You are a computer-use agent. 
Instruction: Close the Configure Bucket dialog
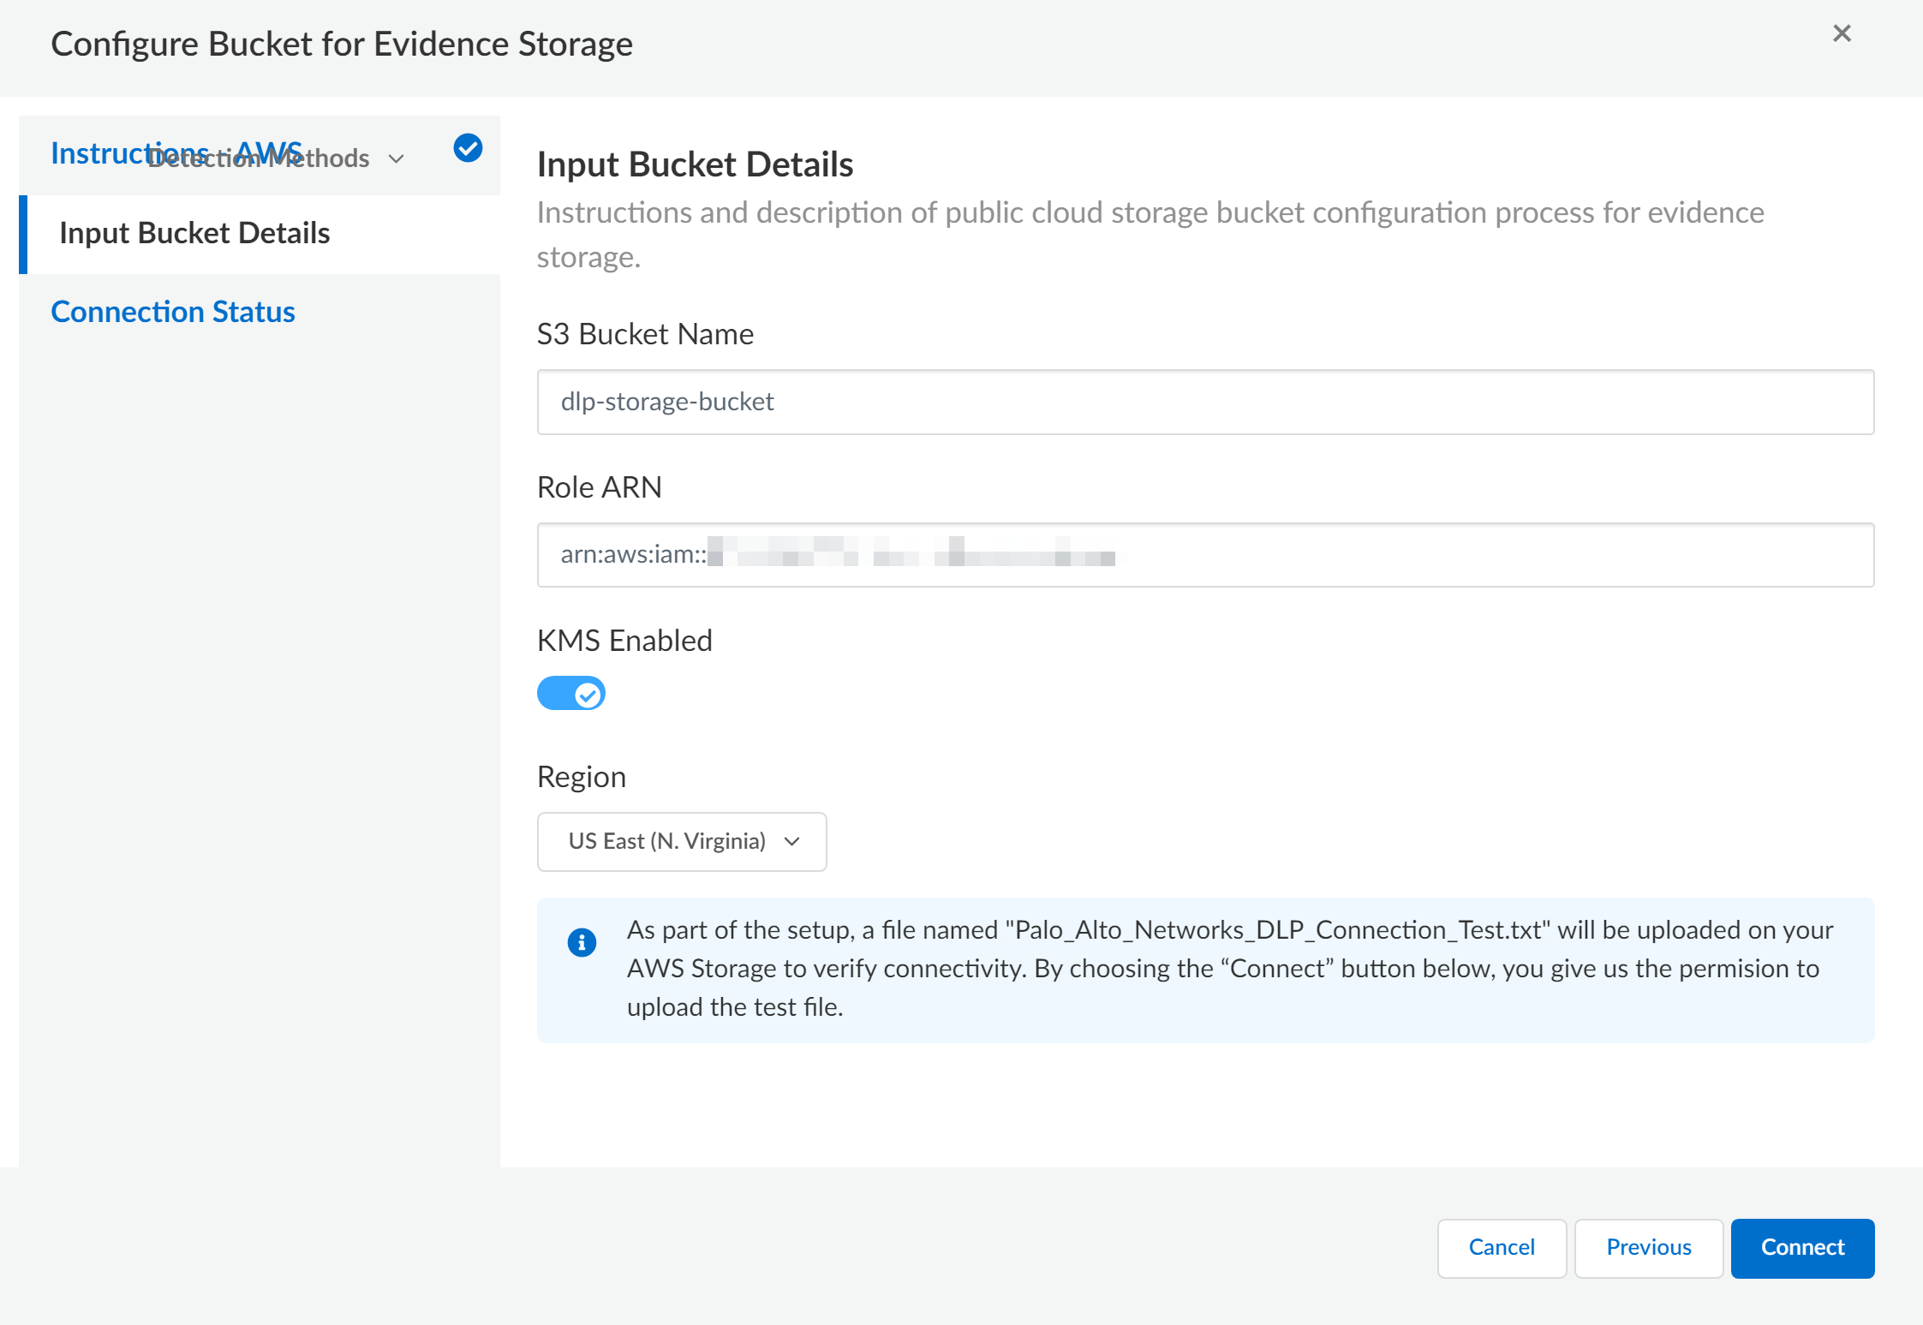click(x=1842, y=33)
